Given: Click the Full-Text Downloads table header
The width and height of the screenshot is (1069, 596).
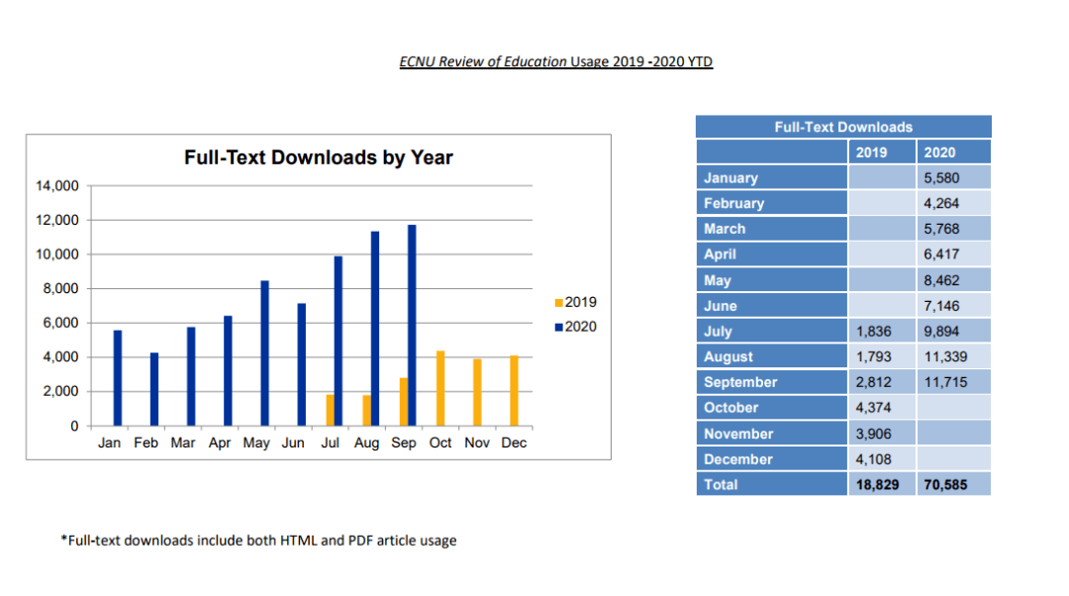Looking at the screenshot, I should point(843,127).
